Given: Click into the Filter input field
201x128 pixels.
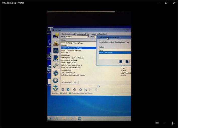Looking at the screenshot, I should (95, 37).
